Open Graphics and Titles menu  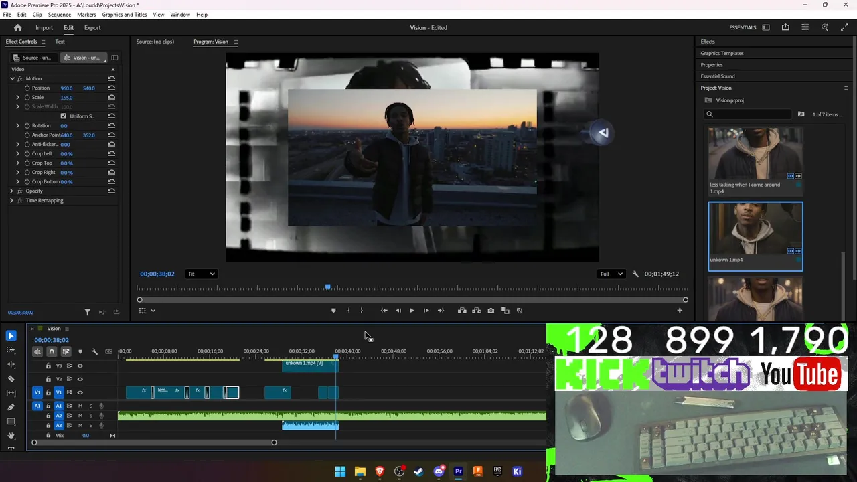125,15
